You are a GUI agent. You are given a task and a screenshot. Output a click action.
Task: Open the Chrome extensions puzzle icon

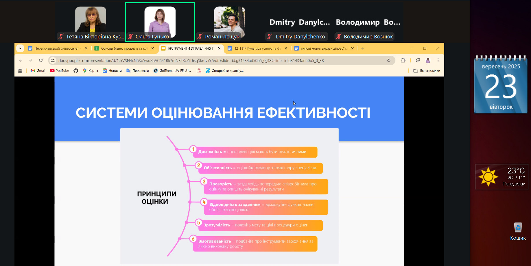[403, 60]
